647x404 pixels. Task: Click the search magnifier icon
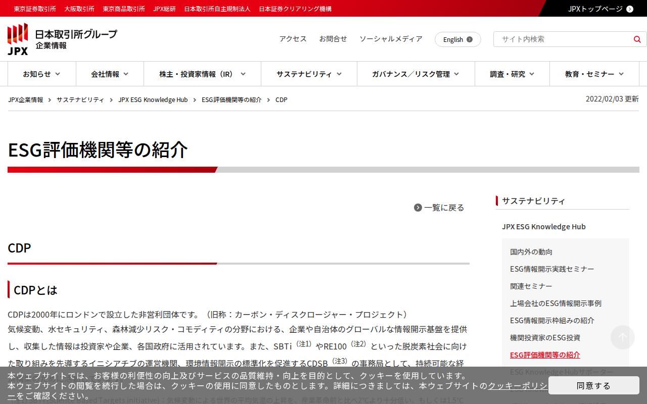(x=637, y=39)
